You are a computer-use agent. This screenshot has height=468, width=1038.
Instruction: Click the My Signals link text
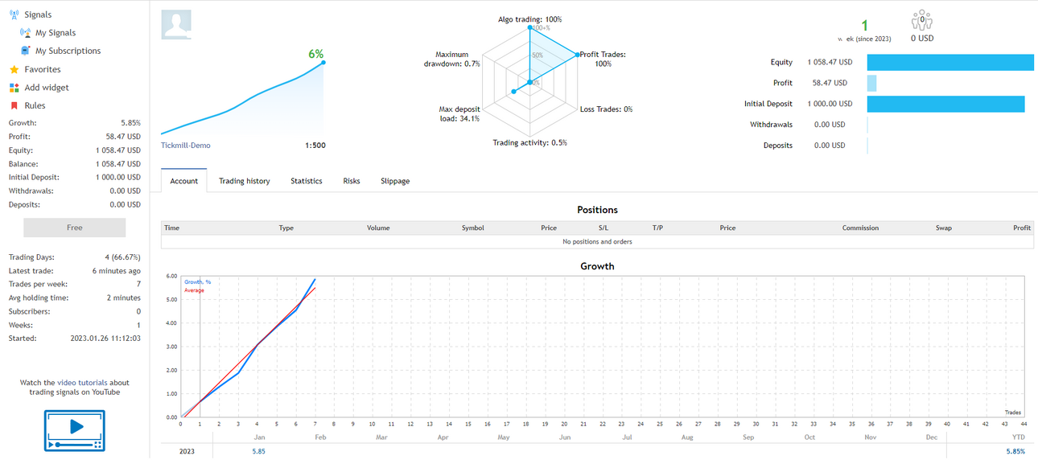point(56,33)
